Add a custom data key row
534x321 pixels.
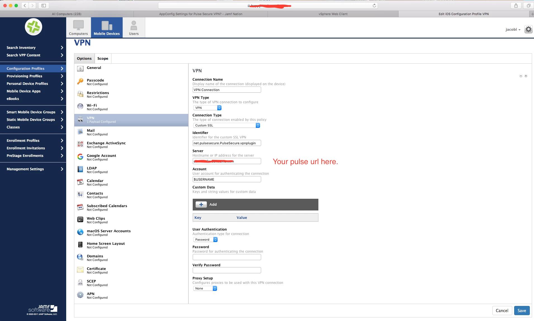pyautogui.click(x=201, y=204)
